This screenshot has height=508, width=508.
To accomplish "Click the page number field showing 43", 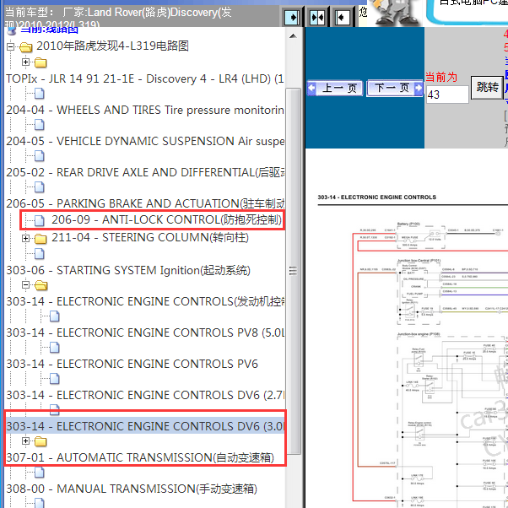I will point(447,95).
